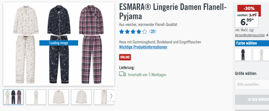Select the cream pyjama shirt back thumbnail
Viewport: 269px width, 111px height.
point(81,97)
